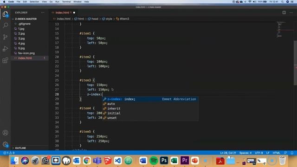
Task: Click errors and warnings status indicator
Action: click(x=9, y=153)
